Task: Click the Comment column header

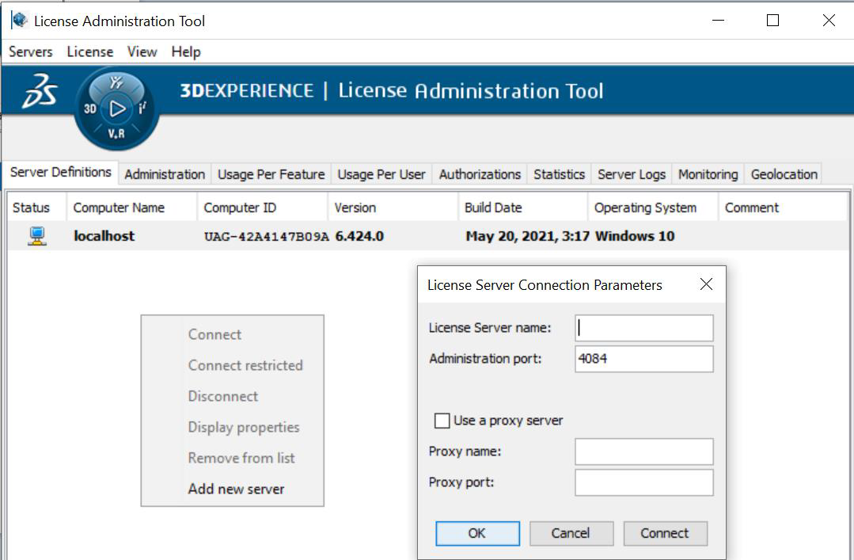Action: [784, 208]
